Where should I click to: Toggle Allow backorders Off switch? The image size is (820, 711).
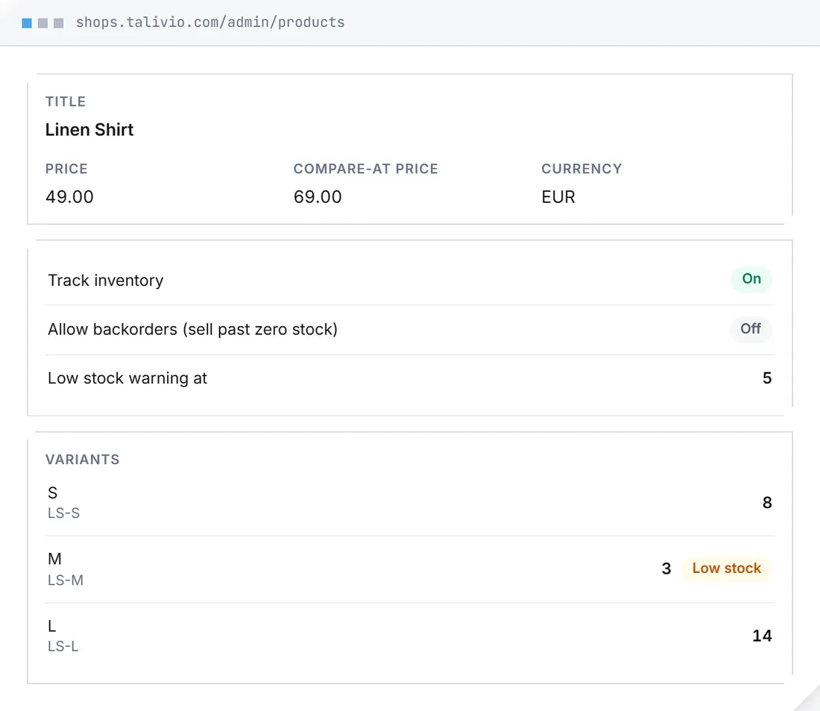pos(751,329)
